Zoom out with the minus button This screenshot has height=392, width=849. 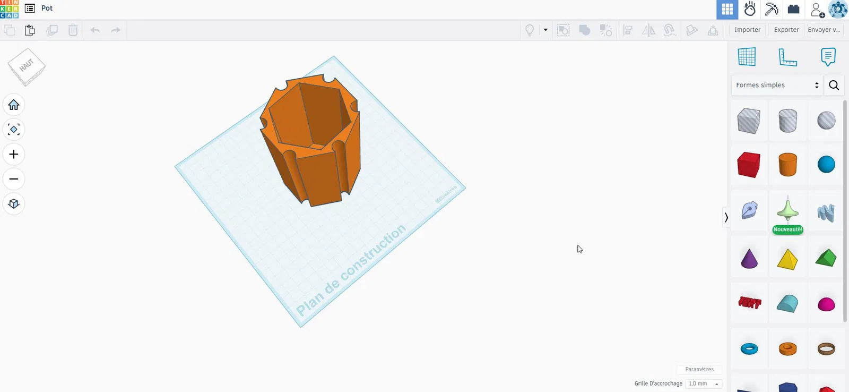(x=14, y=179)
